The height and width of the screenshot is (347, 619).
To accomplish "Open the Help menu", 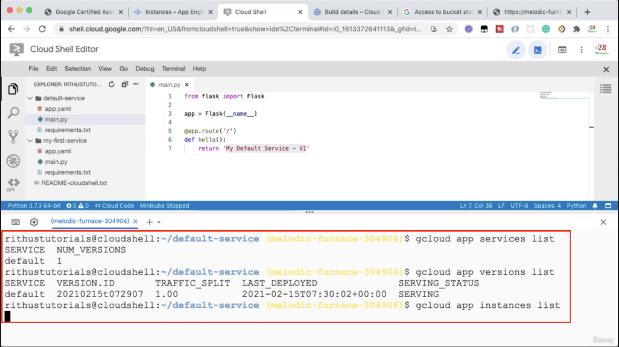I will (x=199, y=69).
